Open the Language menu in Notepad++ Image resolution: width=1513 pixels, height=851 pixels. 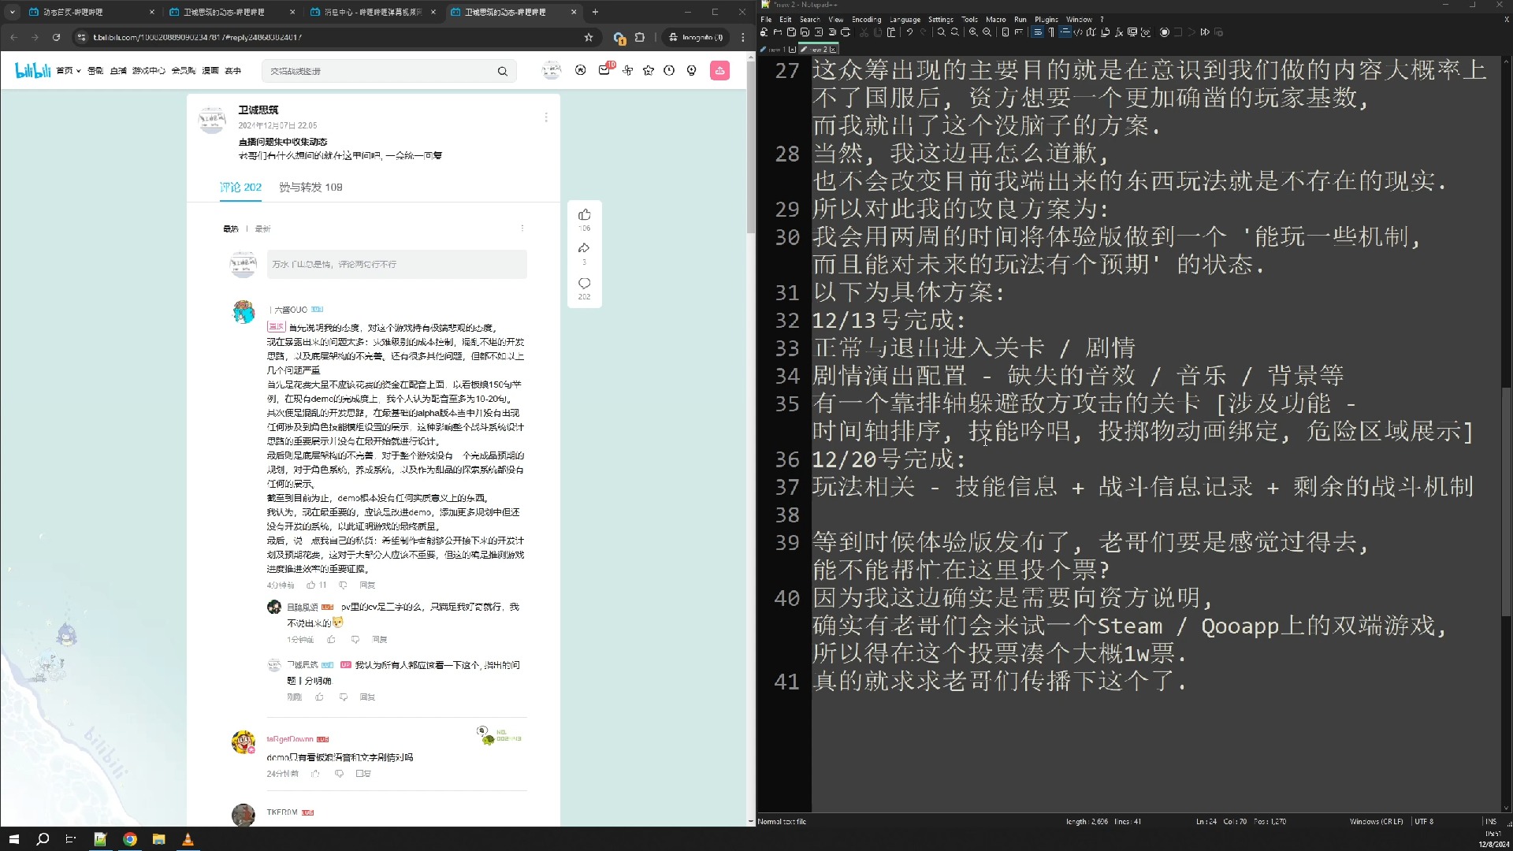(905, 19)
